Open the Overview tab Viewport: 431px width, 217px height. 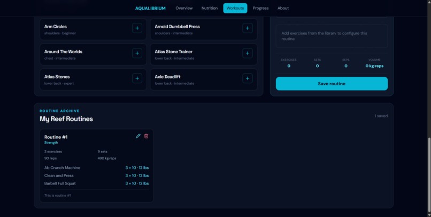(184, 8)
